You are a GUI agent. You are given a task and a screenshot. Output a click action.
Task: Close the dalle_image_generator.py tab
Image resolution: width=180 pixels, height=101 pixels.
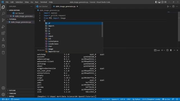pos(77,6)
